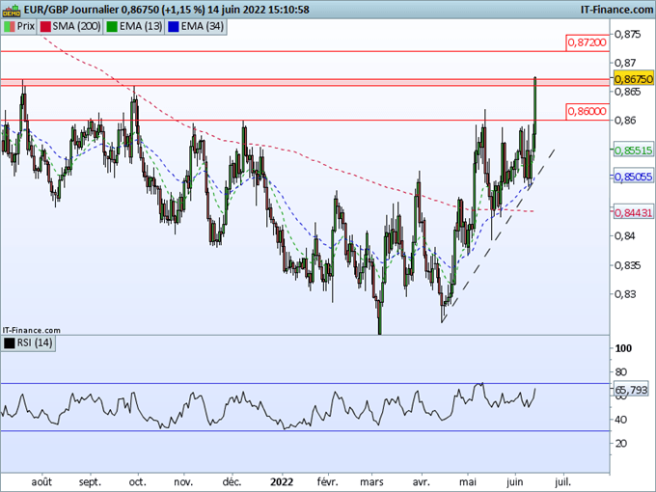Click the EMA (13) value label 0,85515
Viewport: 656px width, 492px height.
634,150
